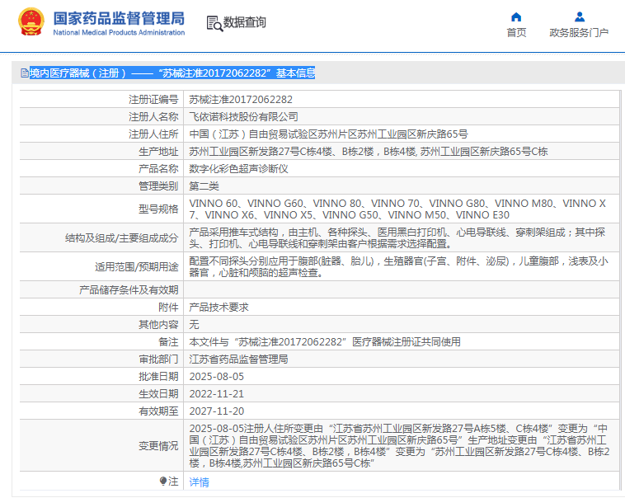625x498 pixels.
Task: Click the 政务服务门户 user icon
Action: pos(580,16)
